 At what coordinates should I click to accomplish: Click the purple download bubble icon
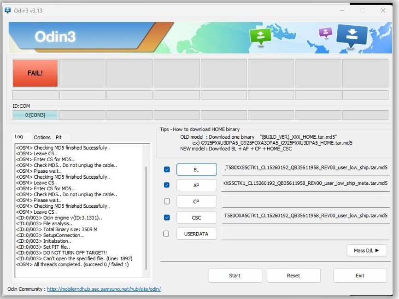pos(325,33)
